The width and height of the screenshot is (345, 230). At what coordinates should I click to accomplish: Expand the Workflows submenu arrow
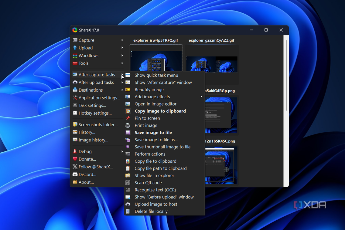pyautogui.click(x=122, y=56)
